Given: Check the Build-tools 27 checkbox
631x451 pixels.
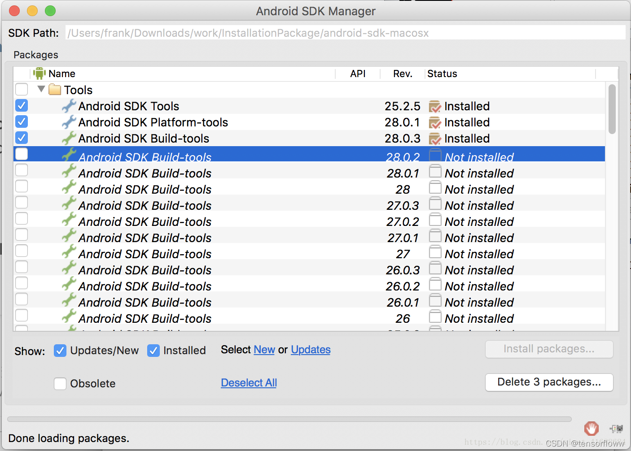Looking at the screenshot, I should click(22, 251).
